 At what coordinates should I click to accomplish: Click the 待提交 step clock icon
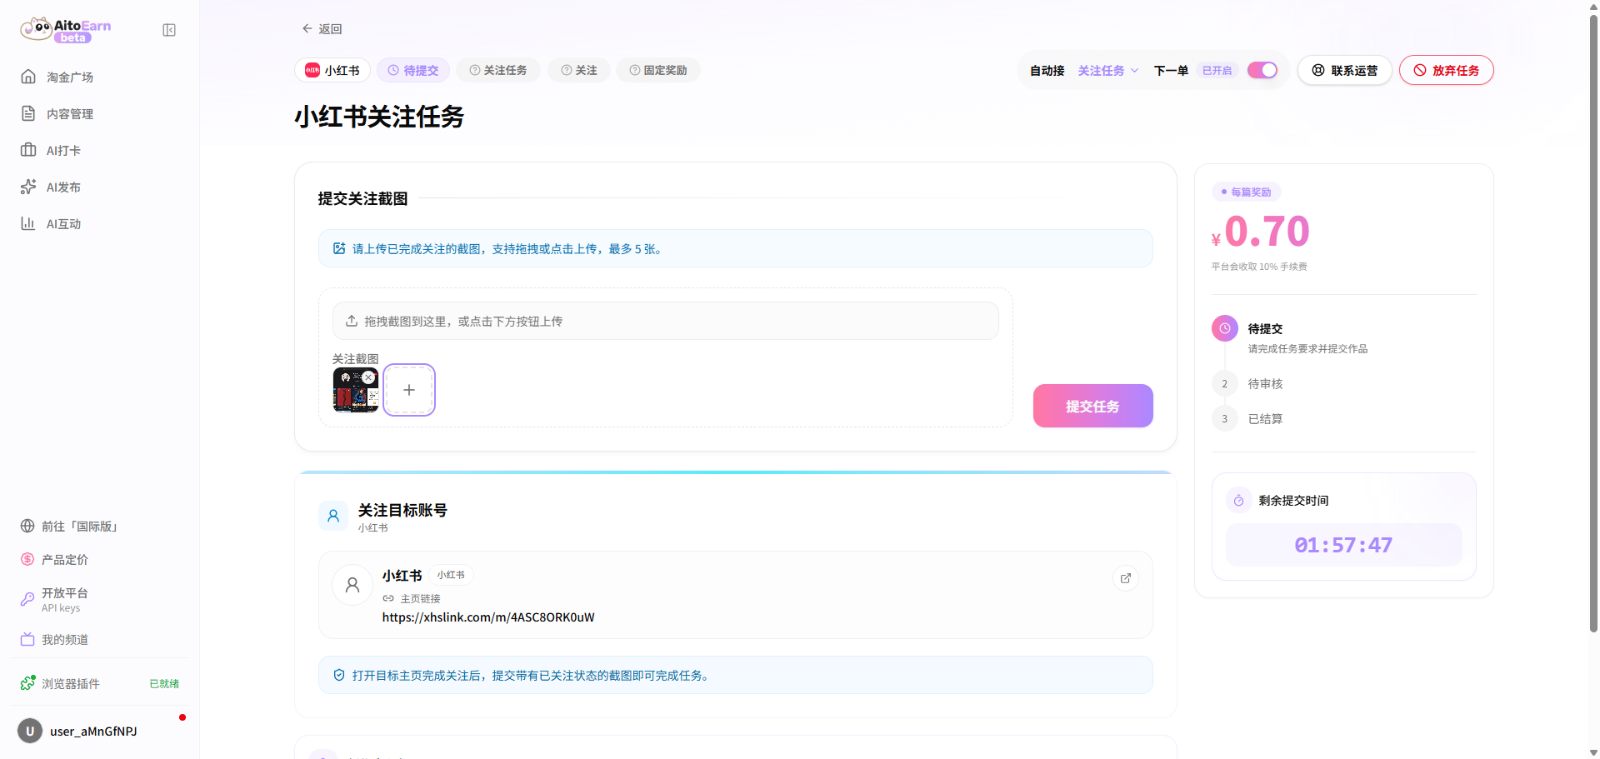click(x=1225, y=328)
